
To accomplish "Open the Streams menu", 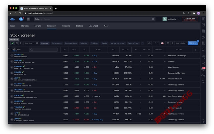I will pos(66,26).
